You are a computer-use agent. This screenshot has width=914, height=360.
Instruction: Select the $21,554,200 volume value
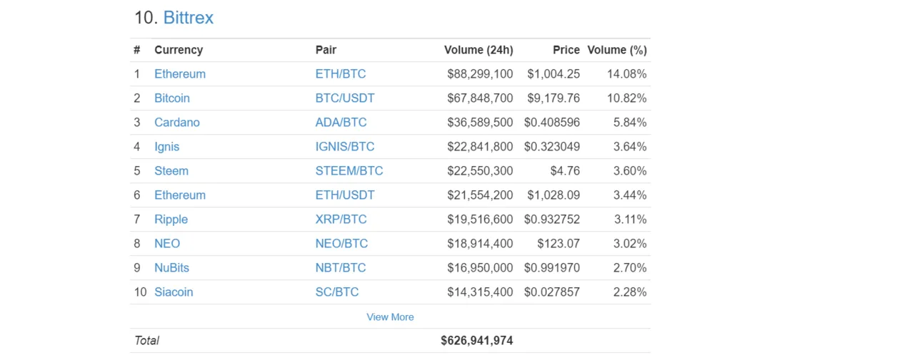click(x=480, y=195)
